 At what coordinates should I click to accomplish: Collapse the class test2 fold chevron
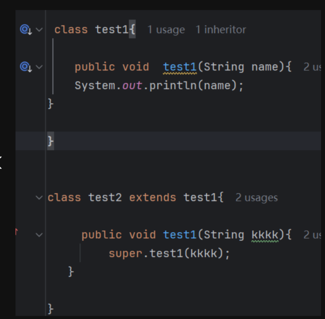click(39, 198)
